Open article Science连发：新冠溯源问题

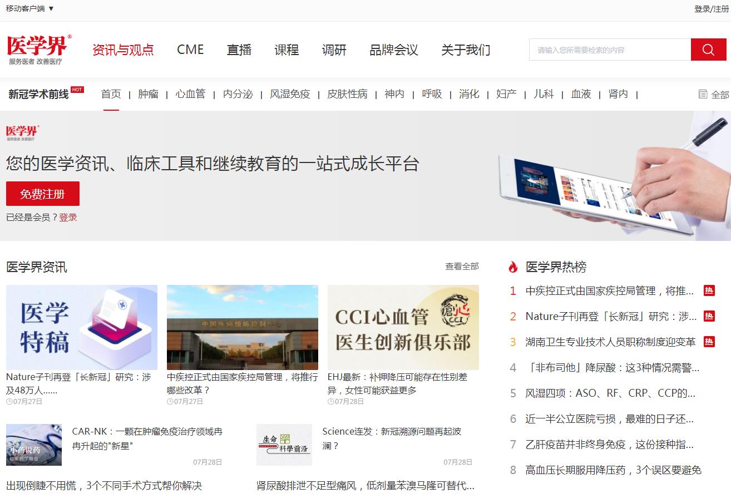(392, 438)
